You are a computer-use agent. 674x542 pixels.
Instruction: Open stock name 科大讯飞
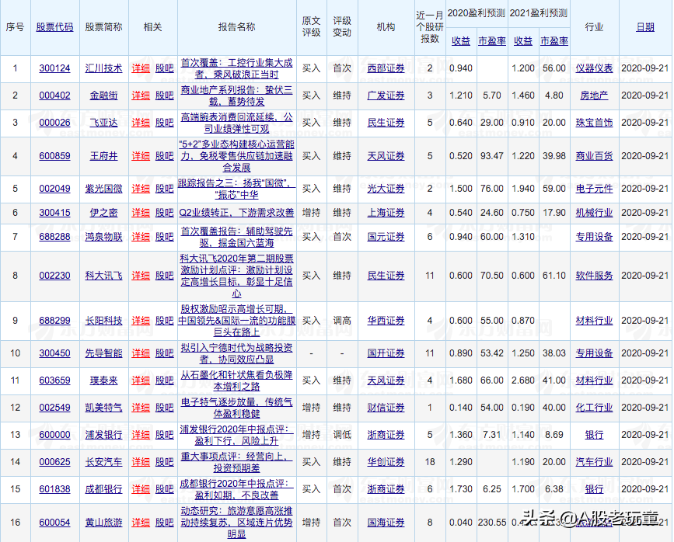pos(103,276)
